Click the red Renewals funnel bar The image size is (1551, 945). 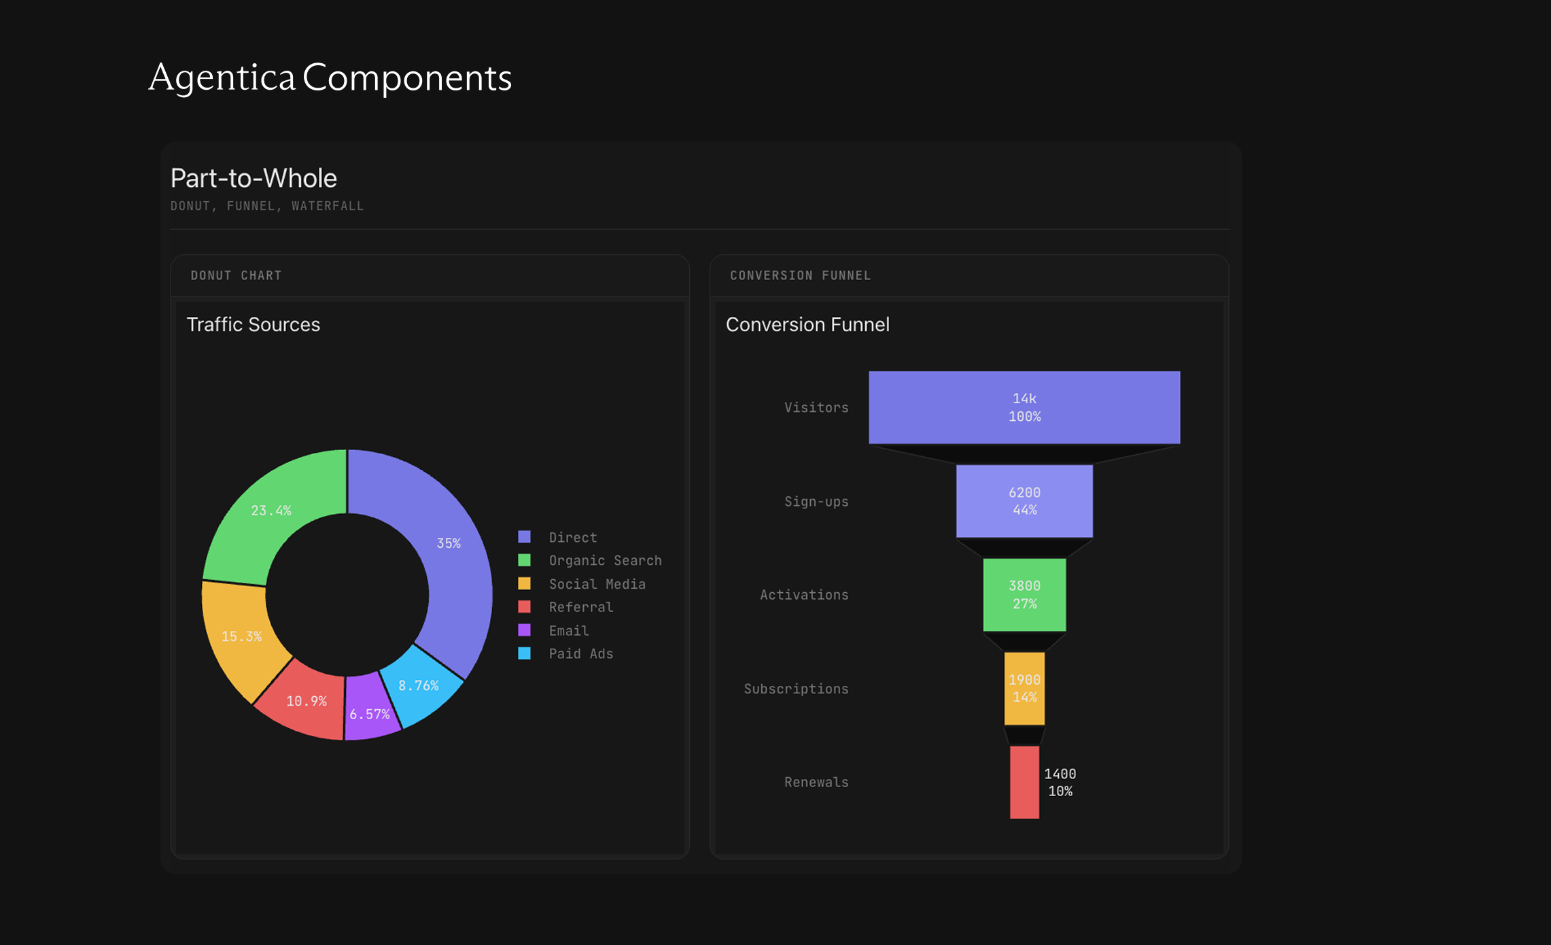(1024, 782)
